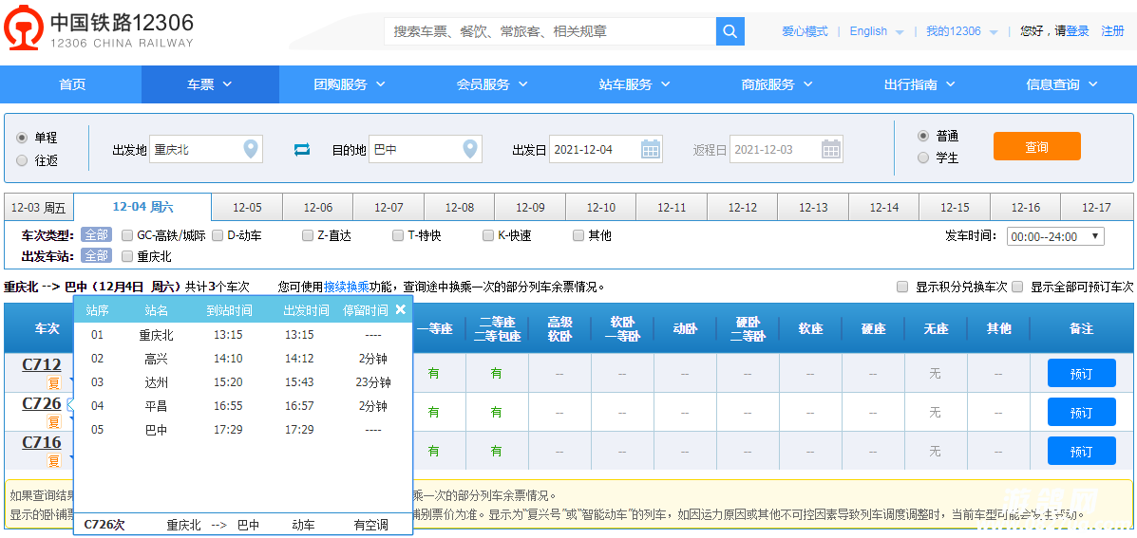Click the top search text field
The image size is (1137, 538).
tap(550, 31)
